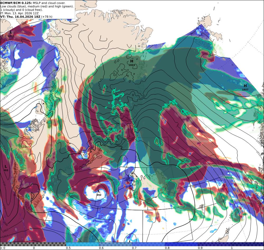Click the 0.6 color bar segment
Image resolution: width=264 pixels, height=250 pixels.
click(116, 244)
